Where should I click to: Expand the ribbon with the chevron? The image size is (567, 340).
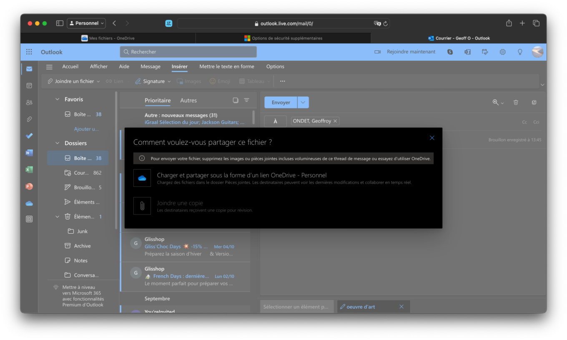click(x=542, y=85)
